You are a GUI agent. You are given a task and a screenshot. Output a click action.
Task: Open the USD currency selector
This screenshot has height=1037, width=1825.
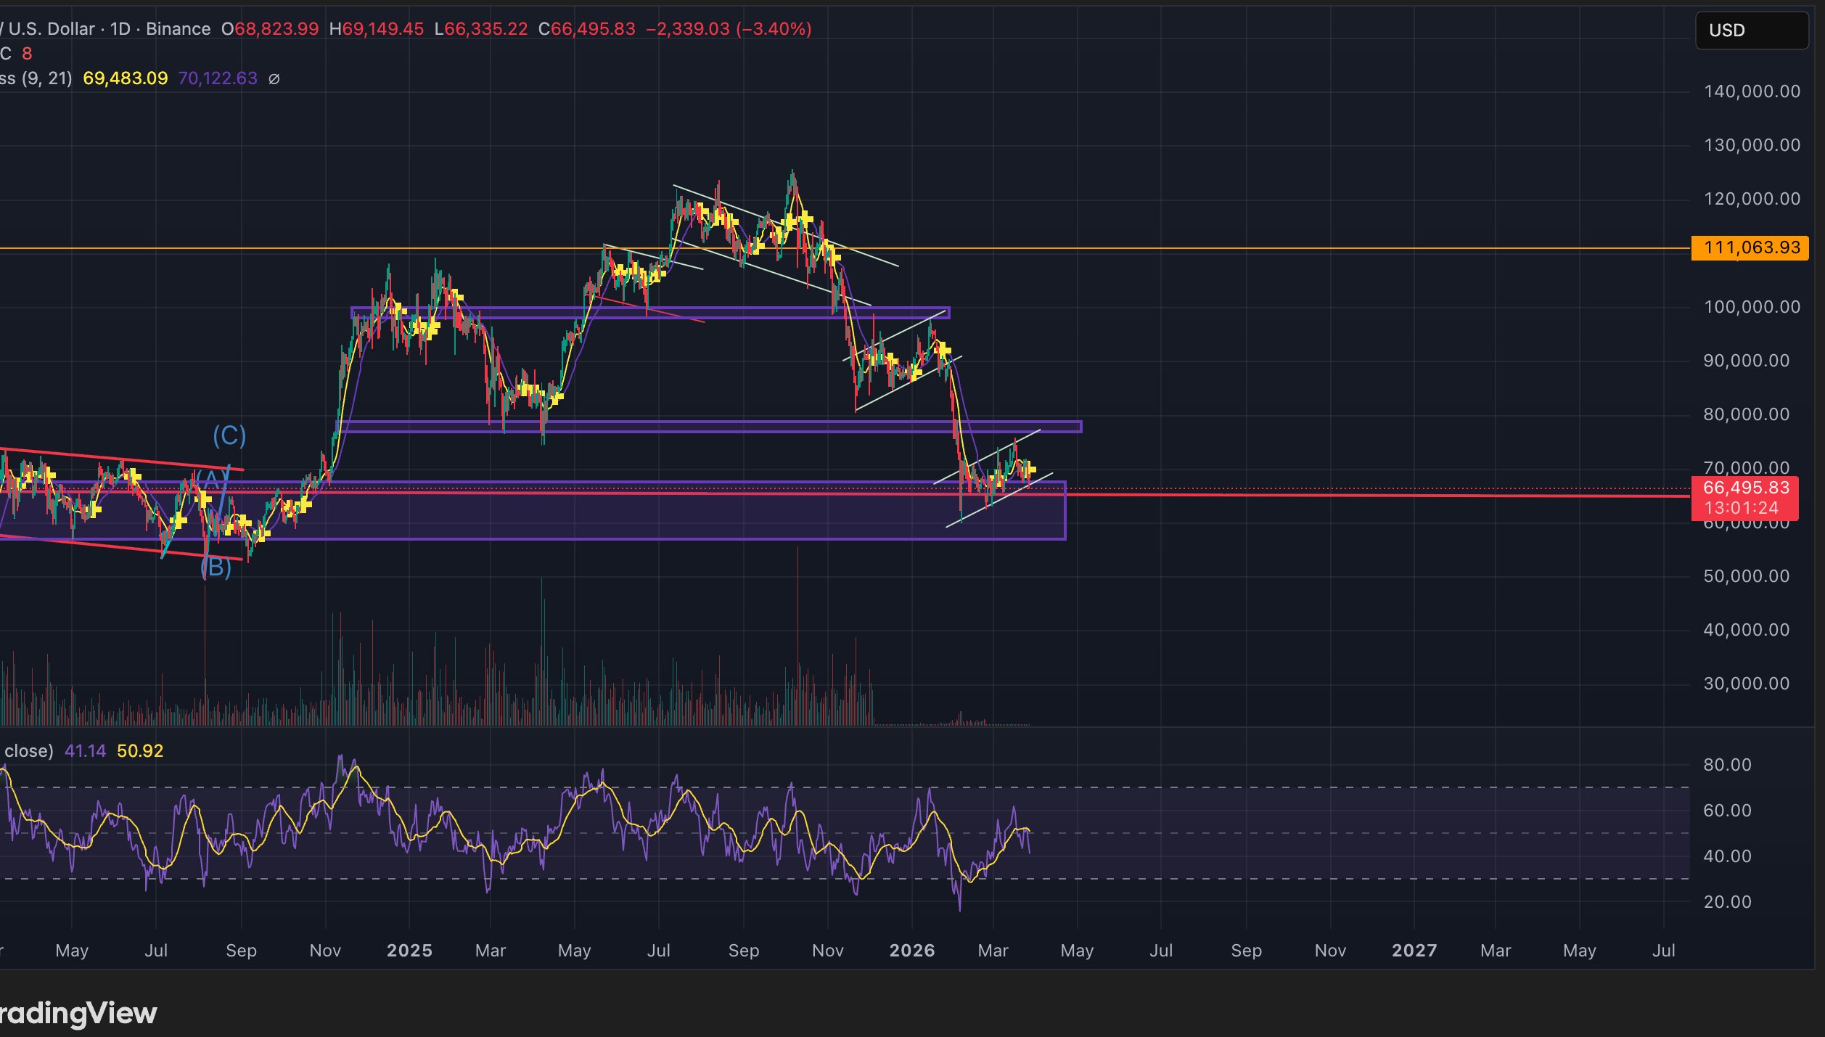1750,30
